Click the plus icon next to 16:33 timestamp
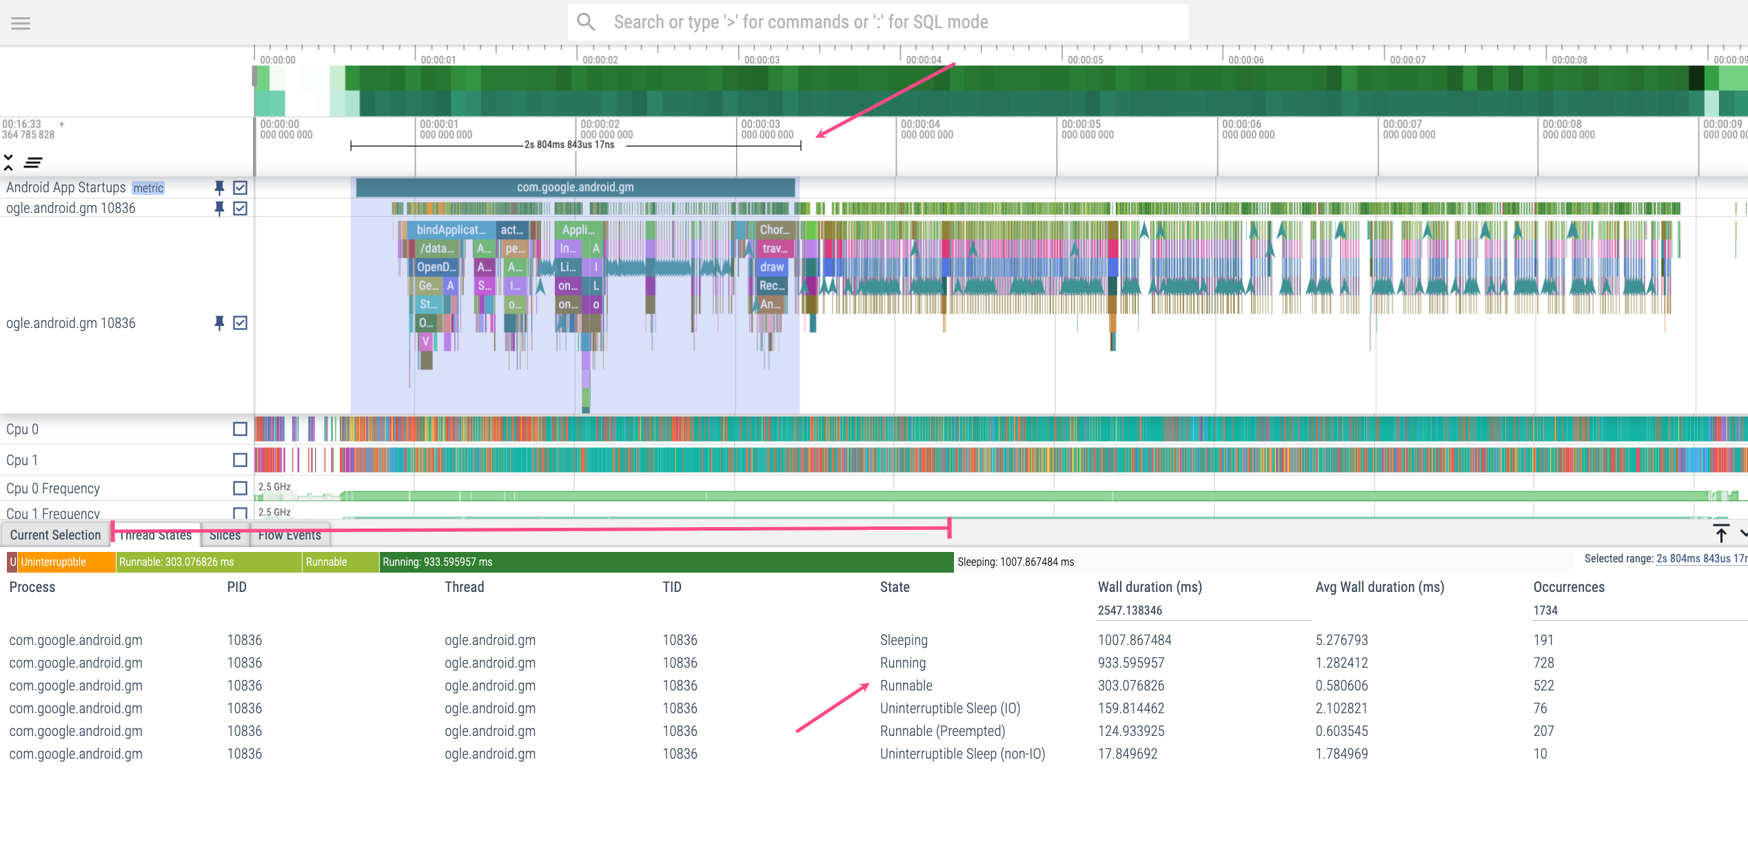This screenshot has width=1748, height=851. [61, 121]
